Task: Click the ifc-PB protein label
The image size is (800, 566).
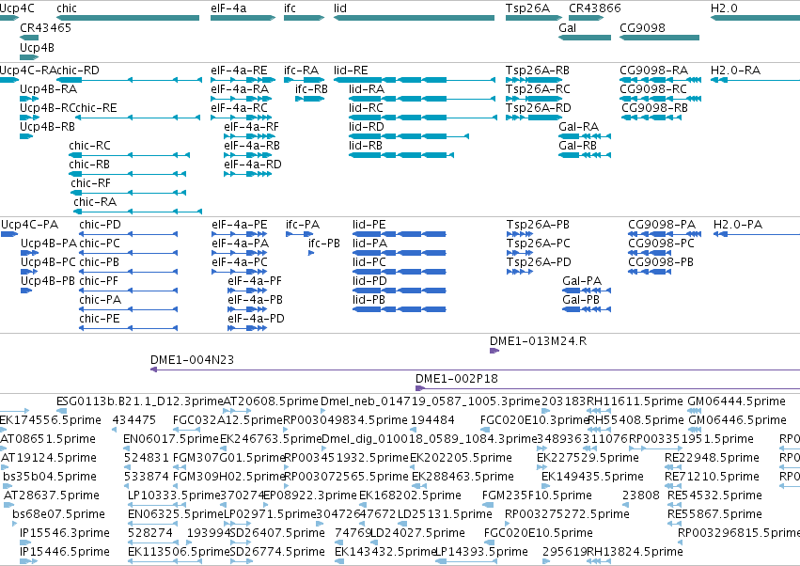Action: click(x=324, y=244)
